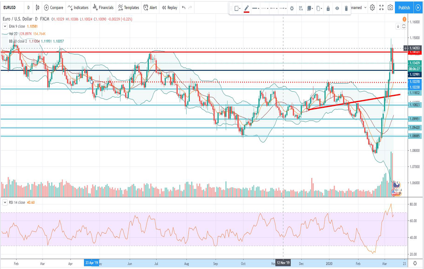Open line color picker with red pencil

[x=246, y=8]
